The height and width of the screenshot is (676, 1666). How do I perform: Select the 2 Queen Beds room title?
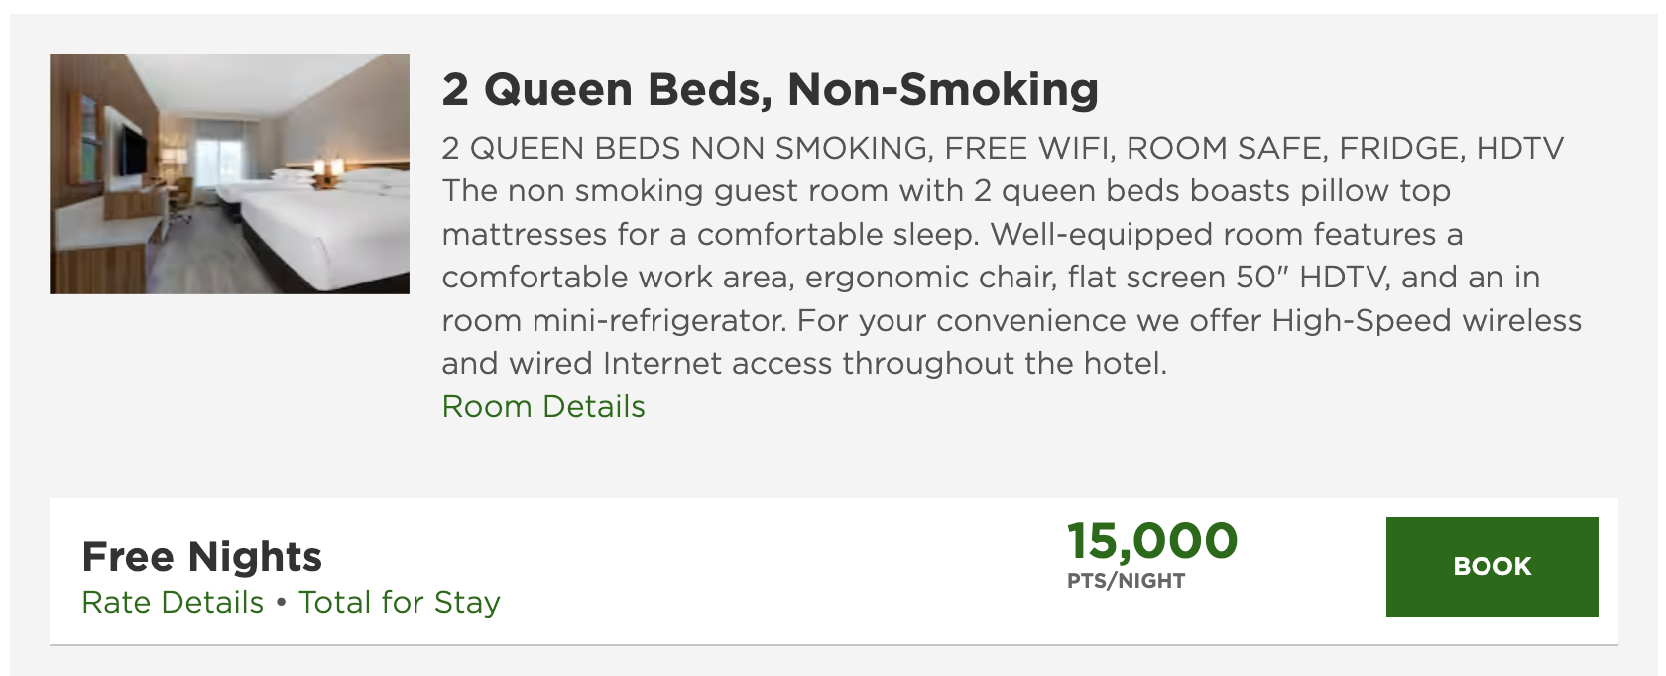769,89
